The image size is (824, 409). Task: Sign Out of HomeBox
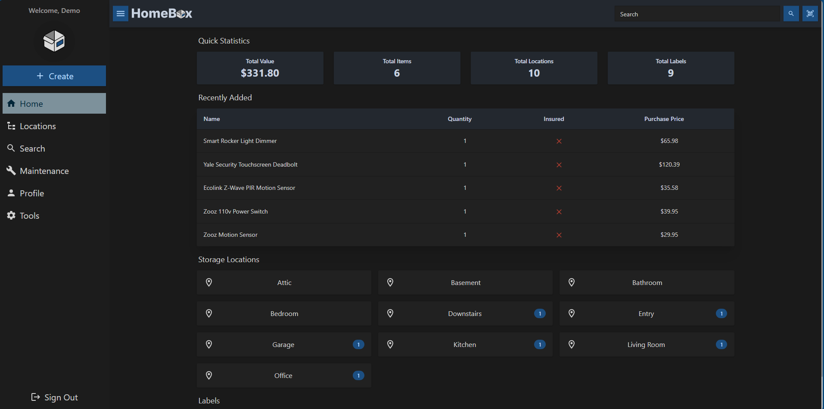(x=54, y=397)
